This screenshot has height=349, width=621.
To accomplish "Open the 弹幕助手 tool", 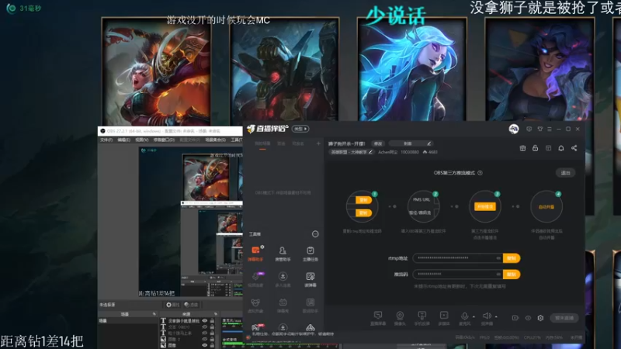I will tap(255, 254).
